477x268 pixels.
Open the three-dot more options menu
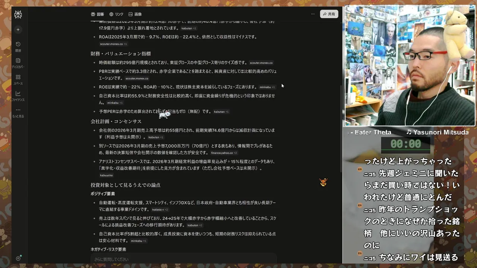pyautogui.click(x=313, y=14)
